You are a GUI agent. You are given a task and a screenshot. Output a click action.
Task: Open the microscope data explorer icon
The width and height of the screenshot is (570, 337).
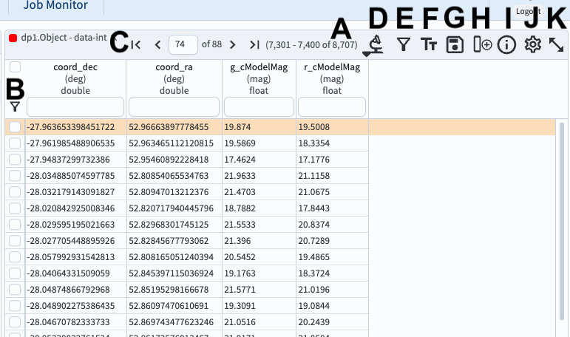[x=376, y=45]
